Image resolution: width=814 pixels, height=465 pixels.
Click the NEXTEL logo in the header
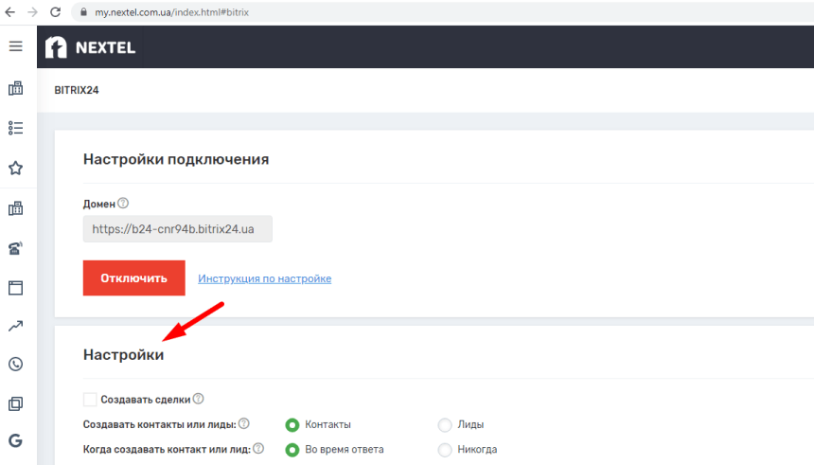[x=91, y=47]
